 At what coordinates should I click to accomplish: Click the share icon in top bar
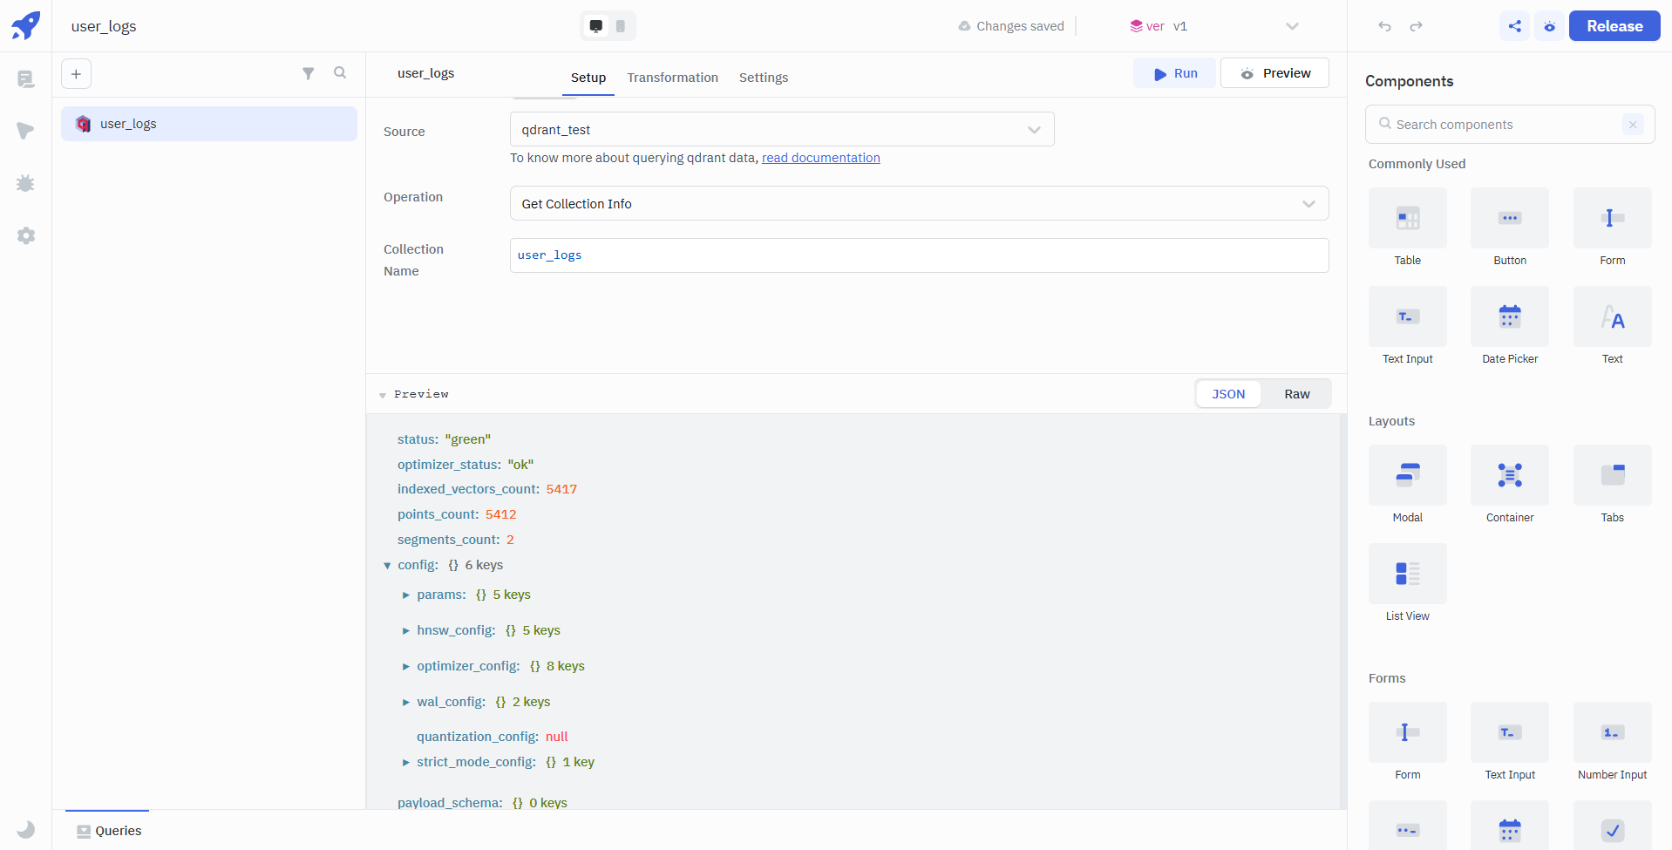[x=1514, y=26]
